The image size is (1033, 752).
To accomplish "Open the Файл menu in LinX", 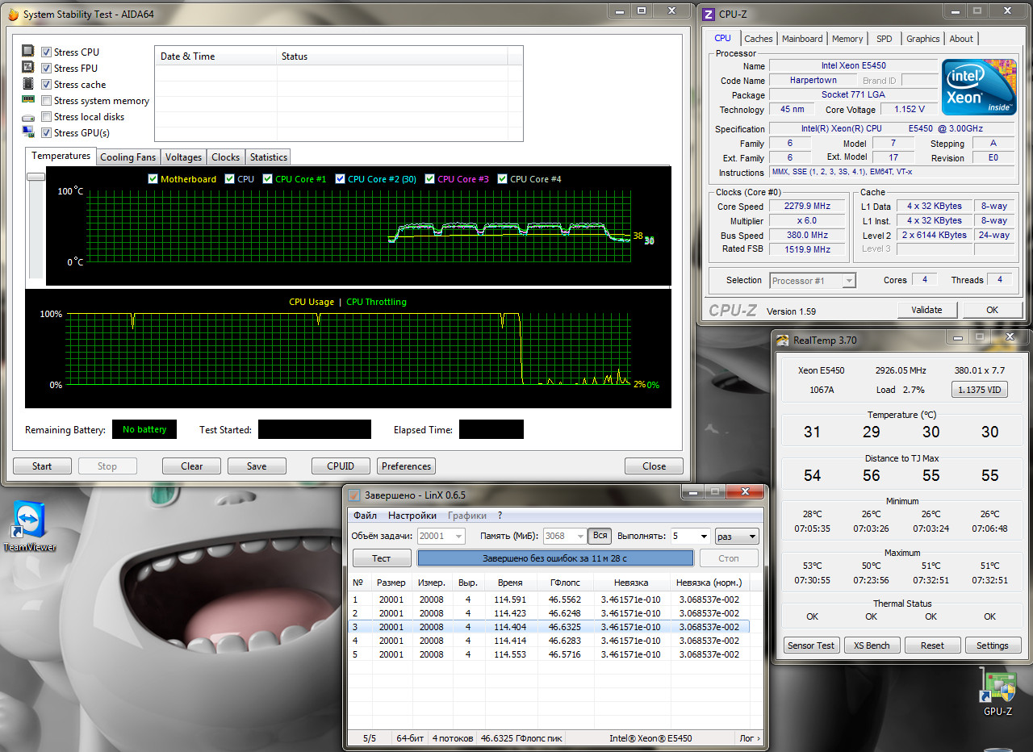I will [x=365, y=516].
